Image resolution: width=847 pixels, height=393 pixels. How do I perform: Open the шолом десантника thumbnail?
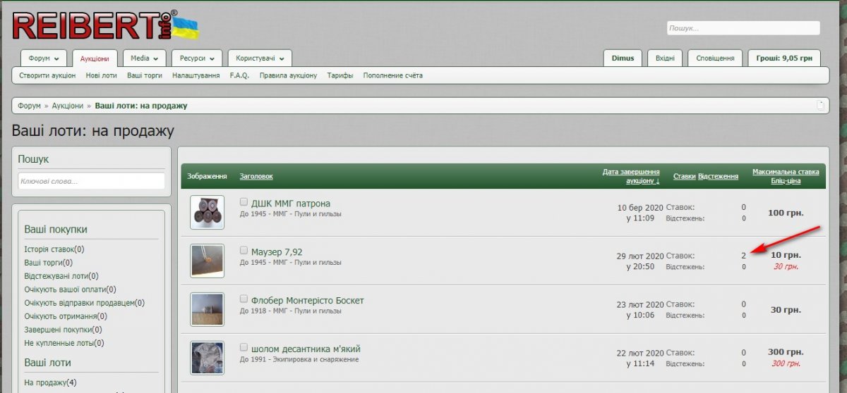click(207, 358)
